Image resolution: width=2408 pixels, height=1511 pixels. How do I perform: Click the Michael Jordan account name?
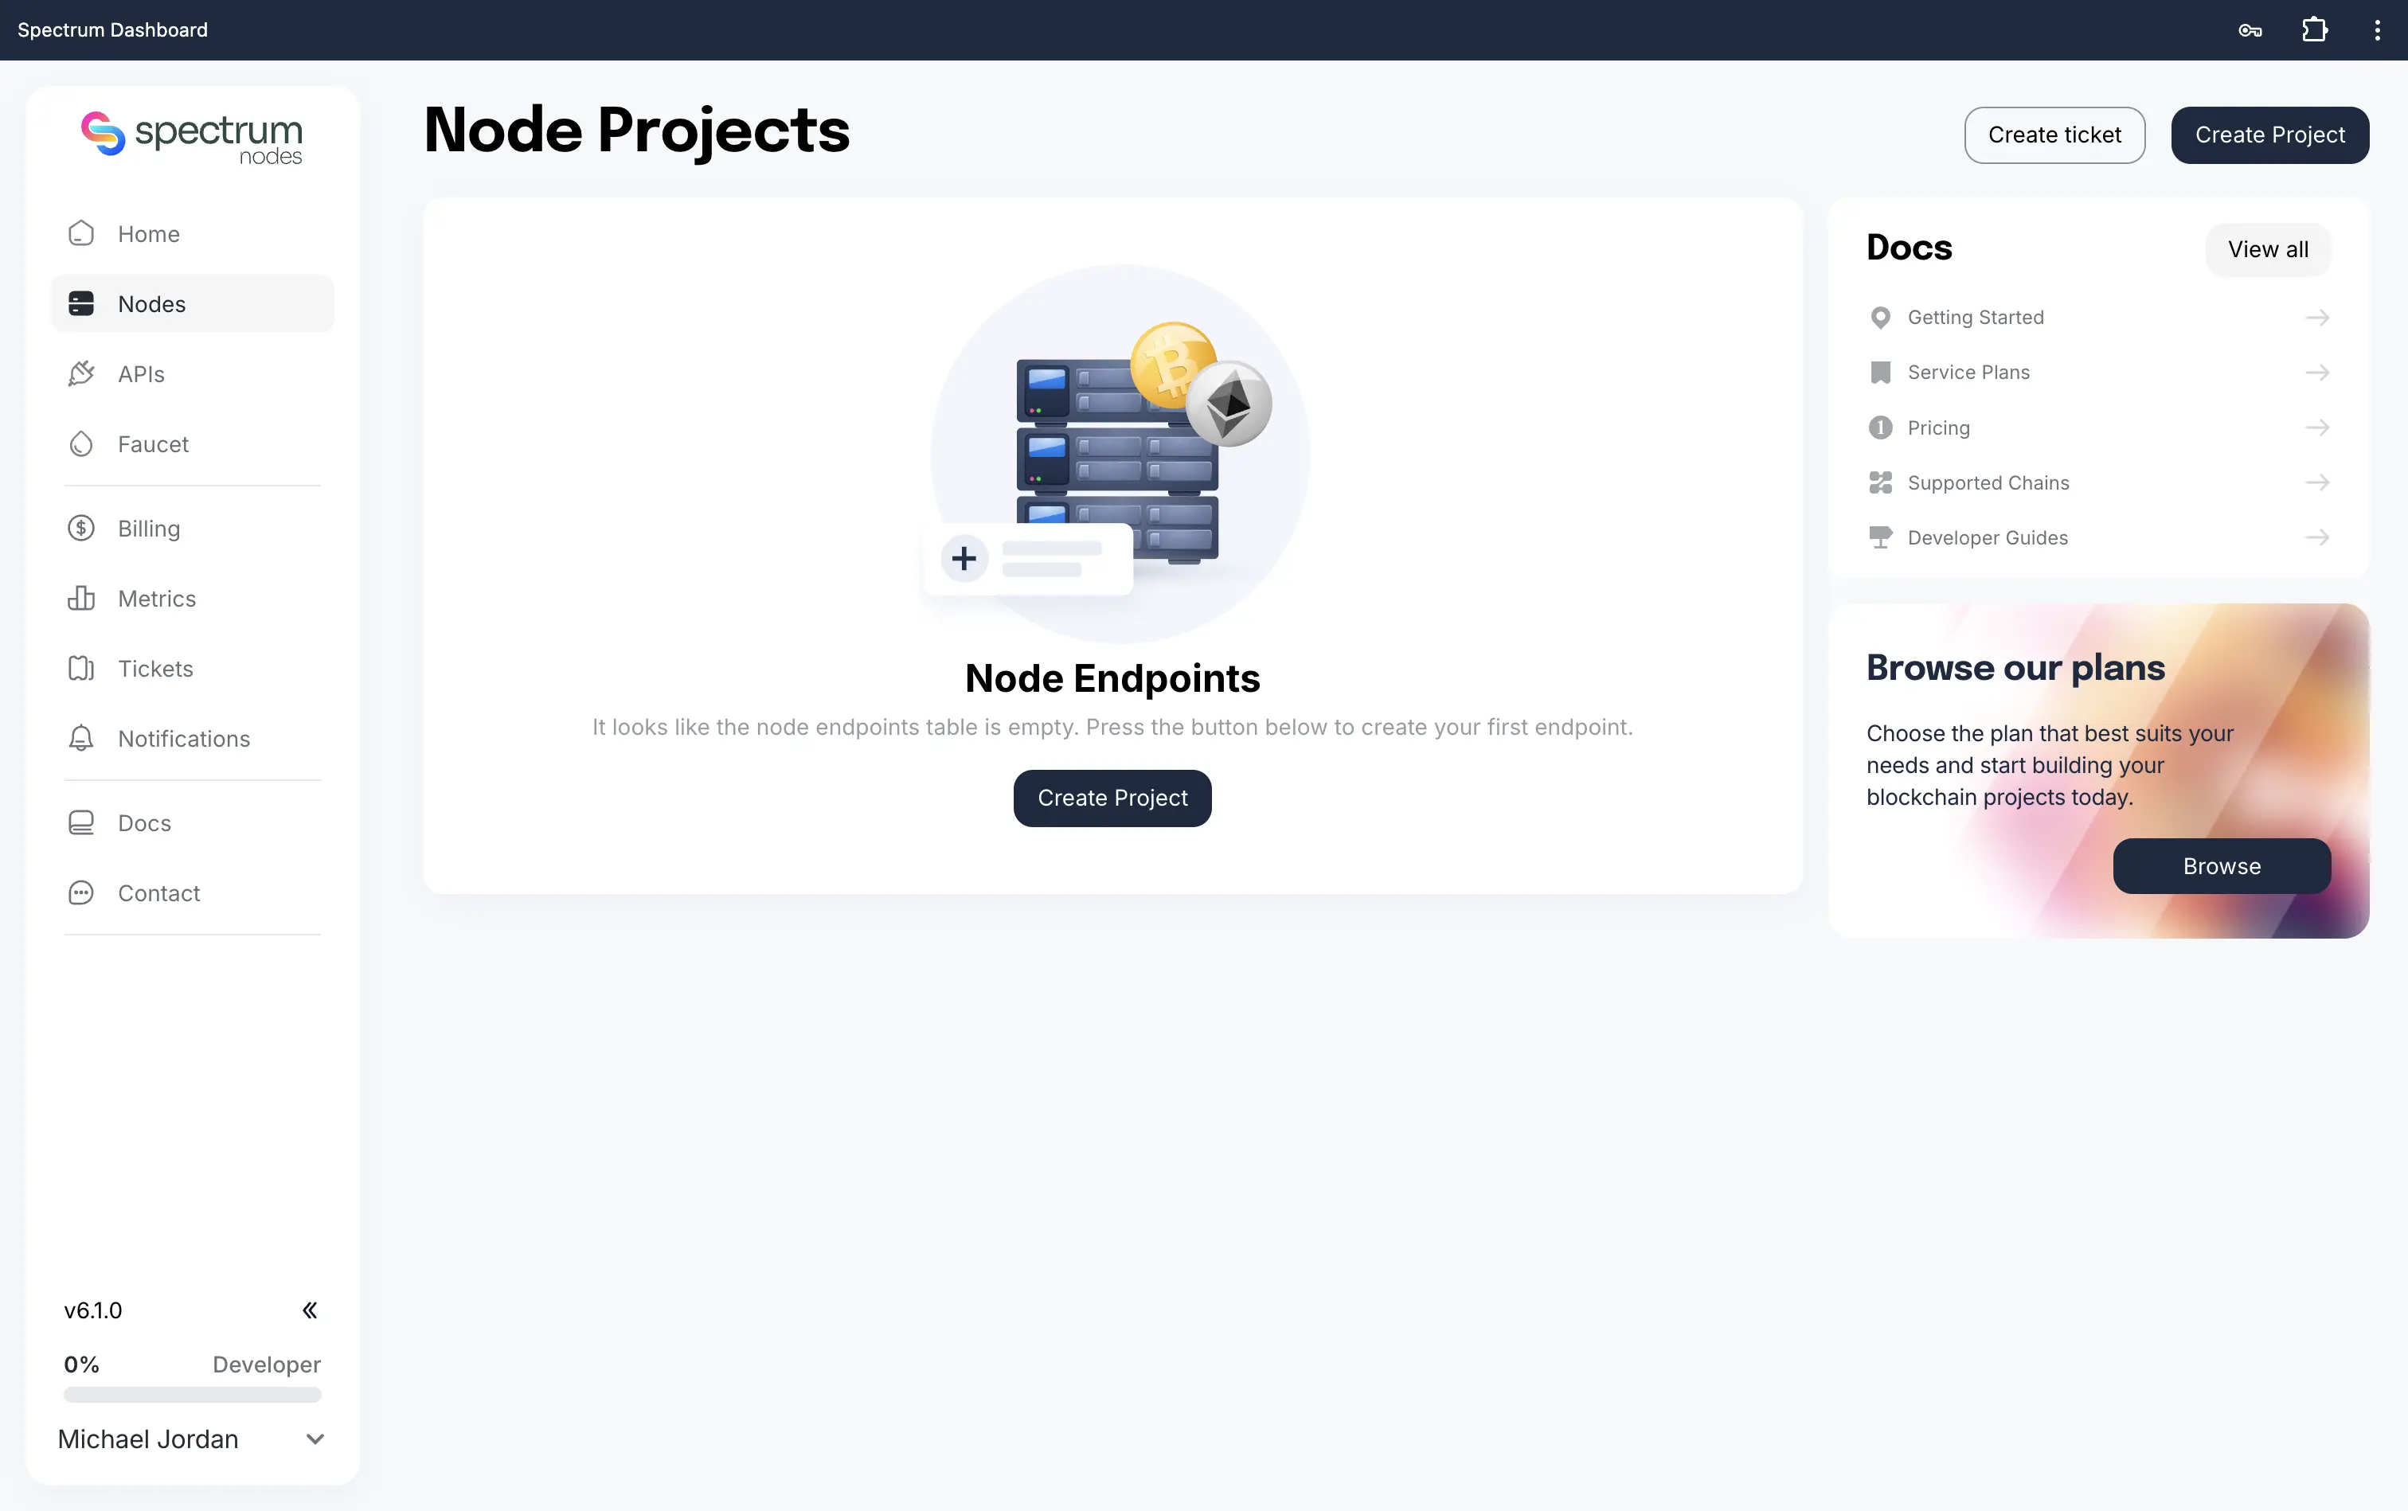point(148,1439)
